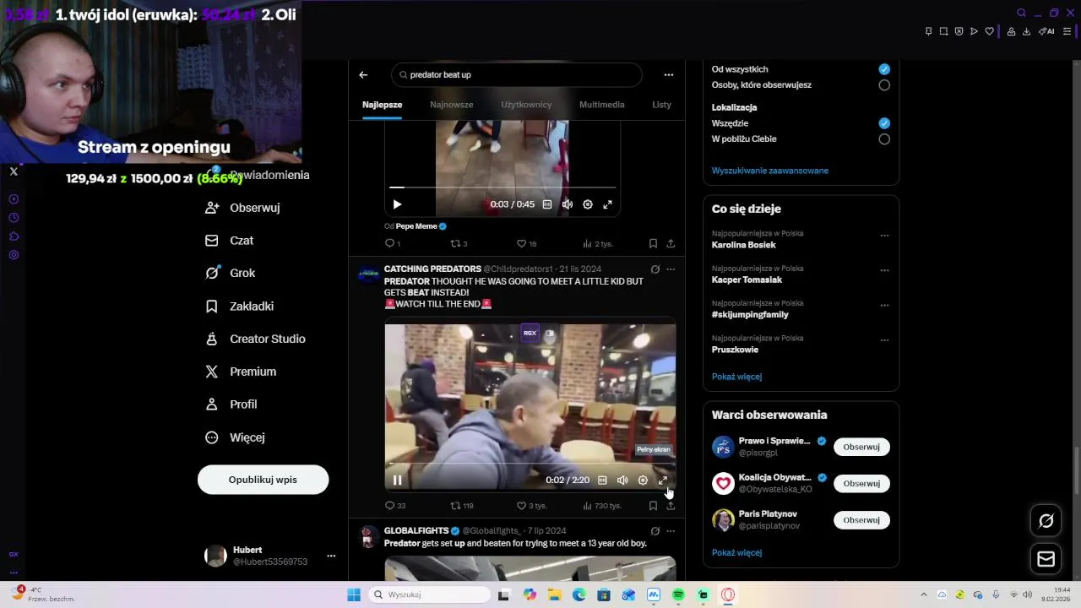The image size is (1081, 608).
Task: Open the floating messages envelope button
Action: click(1046, 559)
